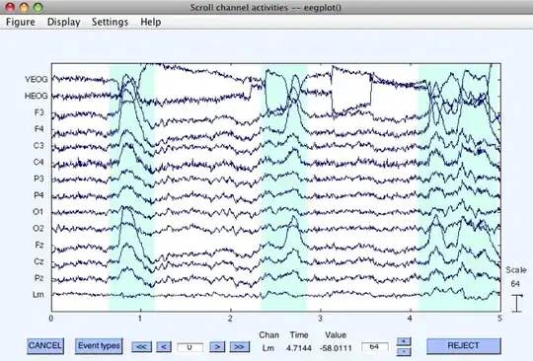Click the time axis label 1
Viewport: 533px width, 361px height.
[140, 319]
